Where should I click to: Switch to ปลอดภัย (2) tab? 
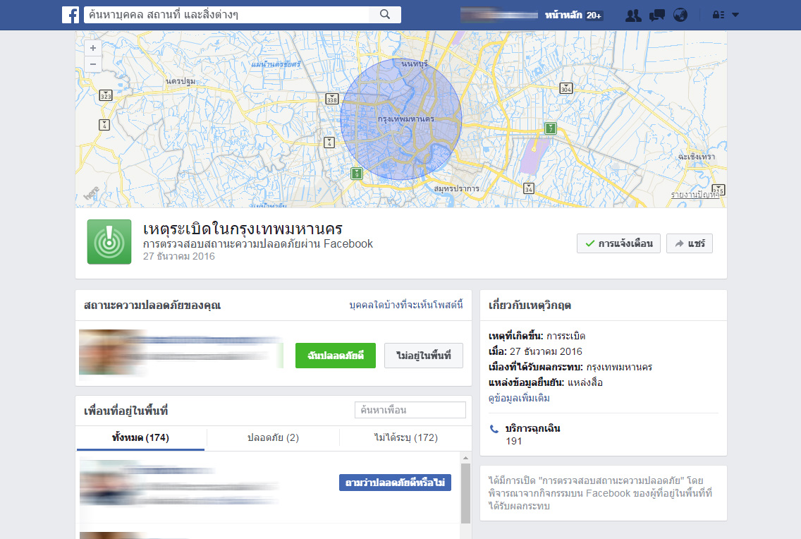coord(273,438)
